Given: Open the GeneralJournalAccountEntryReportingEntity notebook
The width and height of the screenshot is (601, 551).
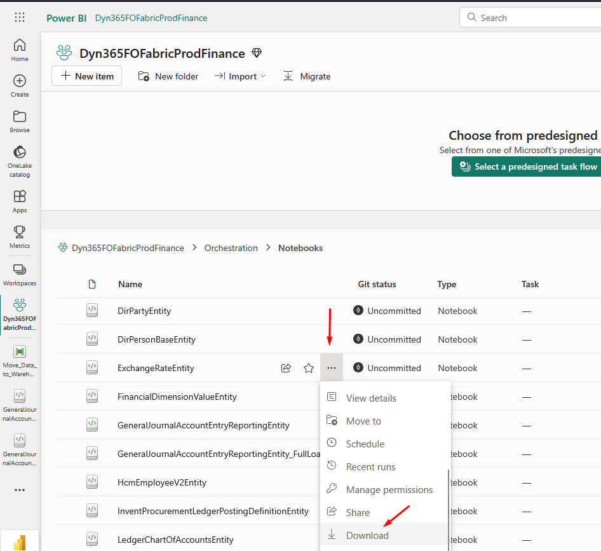Looking at the screenshot, I should coord(203,425).
